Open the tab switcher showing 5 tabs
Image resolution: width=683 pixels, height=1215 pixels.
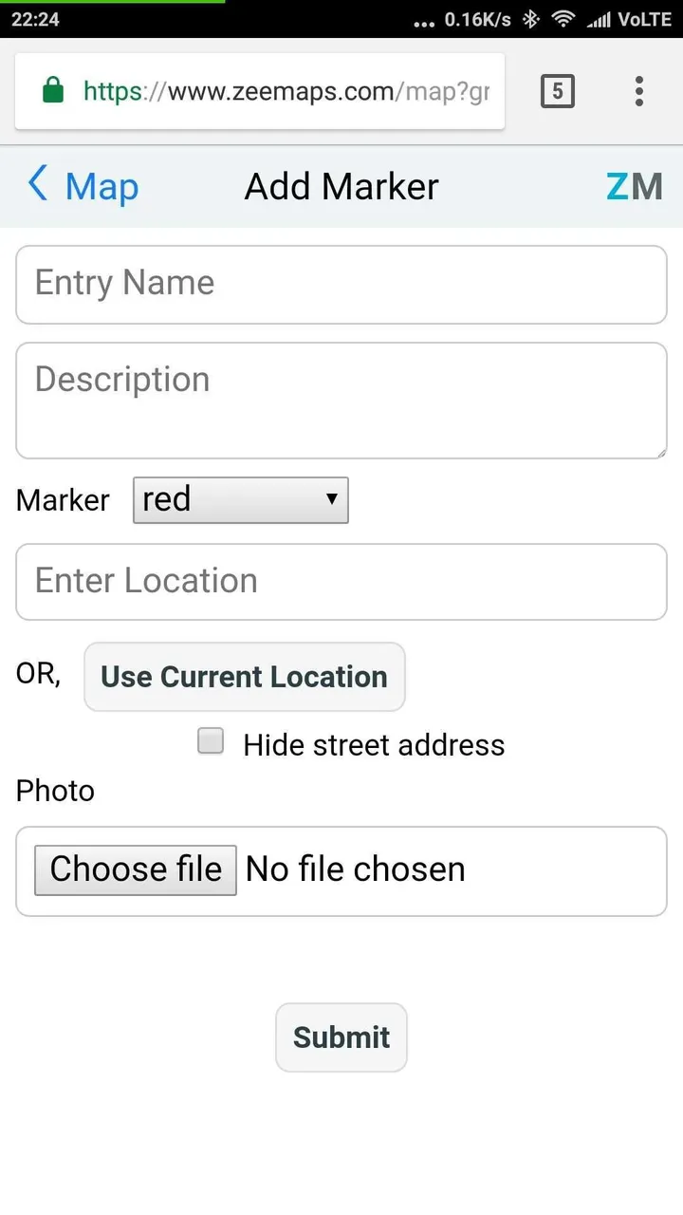(x=558, y=91)
